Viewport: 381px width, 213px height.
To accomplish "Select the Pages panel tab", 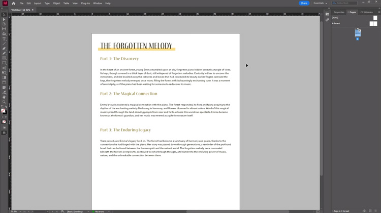I will coord(352,12).
